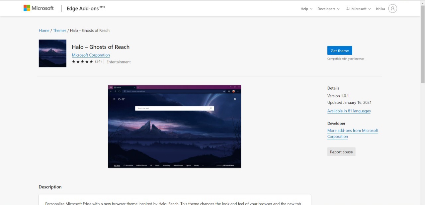Open More add-ons from Microsoft Corporation

tap(353, 133)
